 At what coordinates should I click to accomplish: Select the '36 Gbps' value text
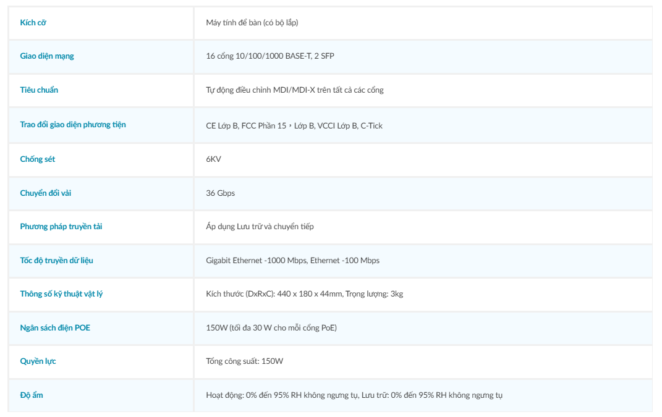coord(220,193)
